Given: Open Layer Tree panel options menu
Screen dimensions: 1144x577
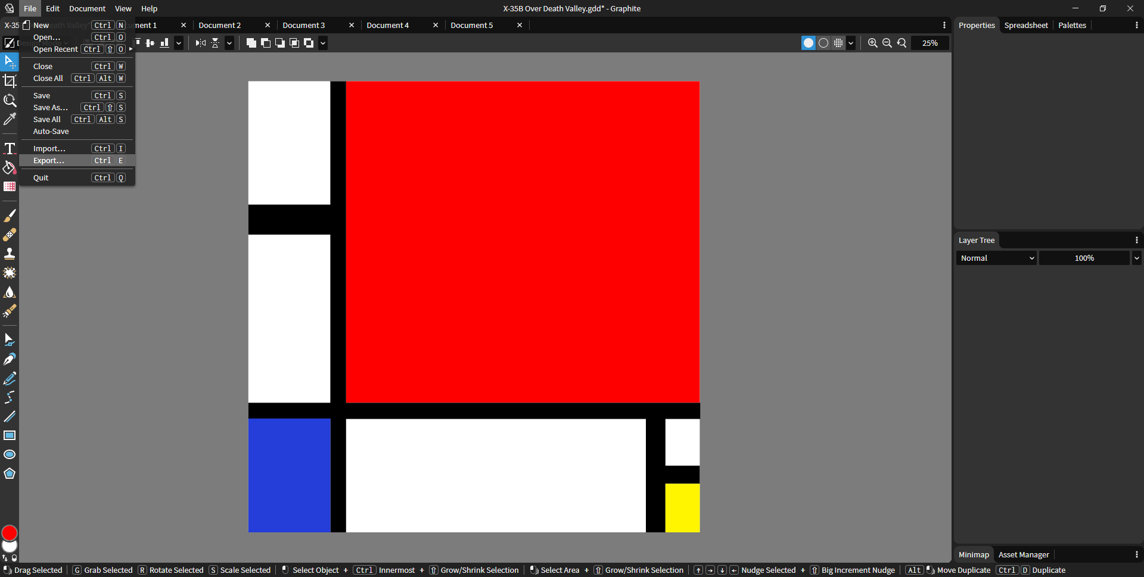Looking at the screenshot, I should coord(1137,240).
